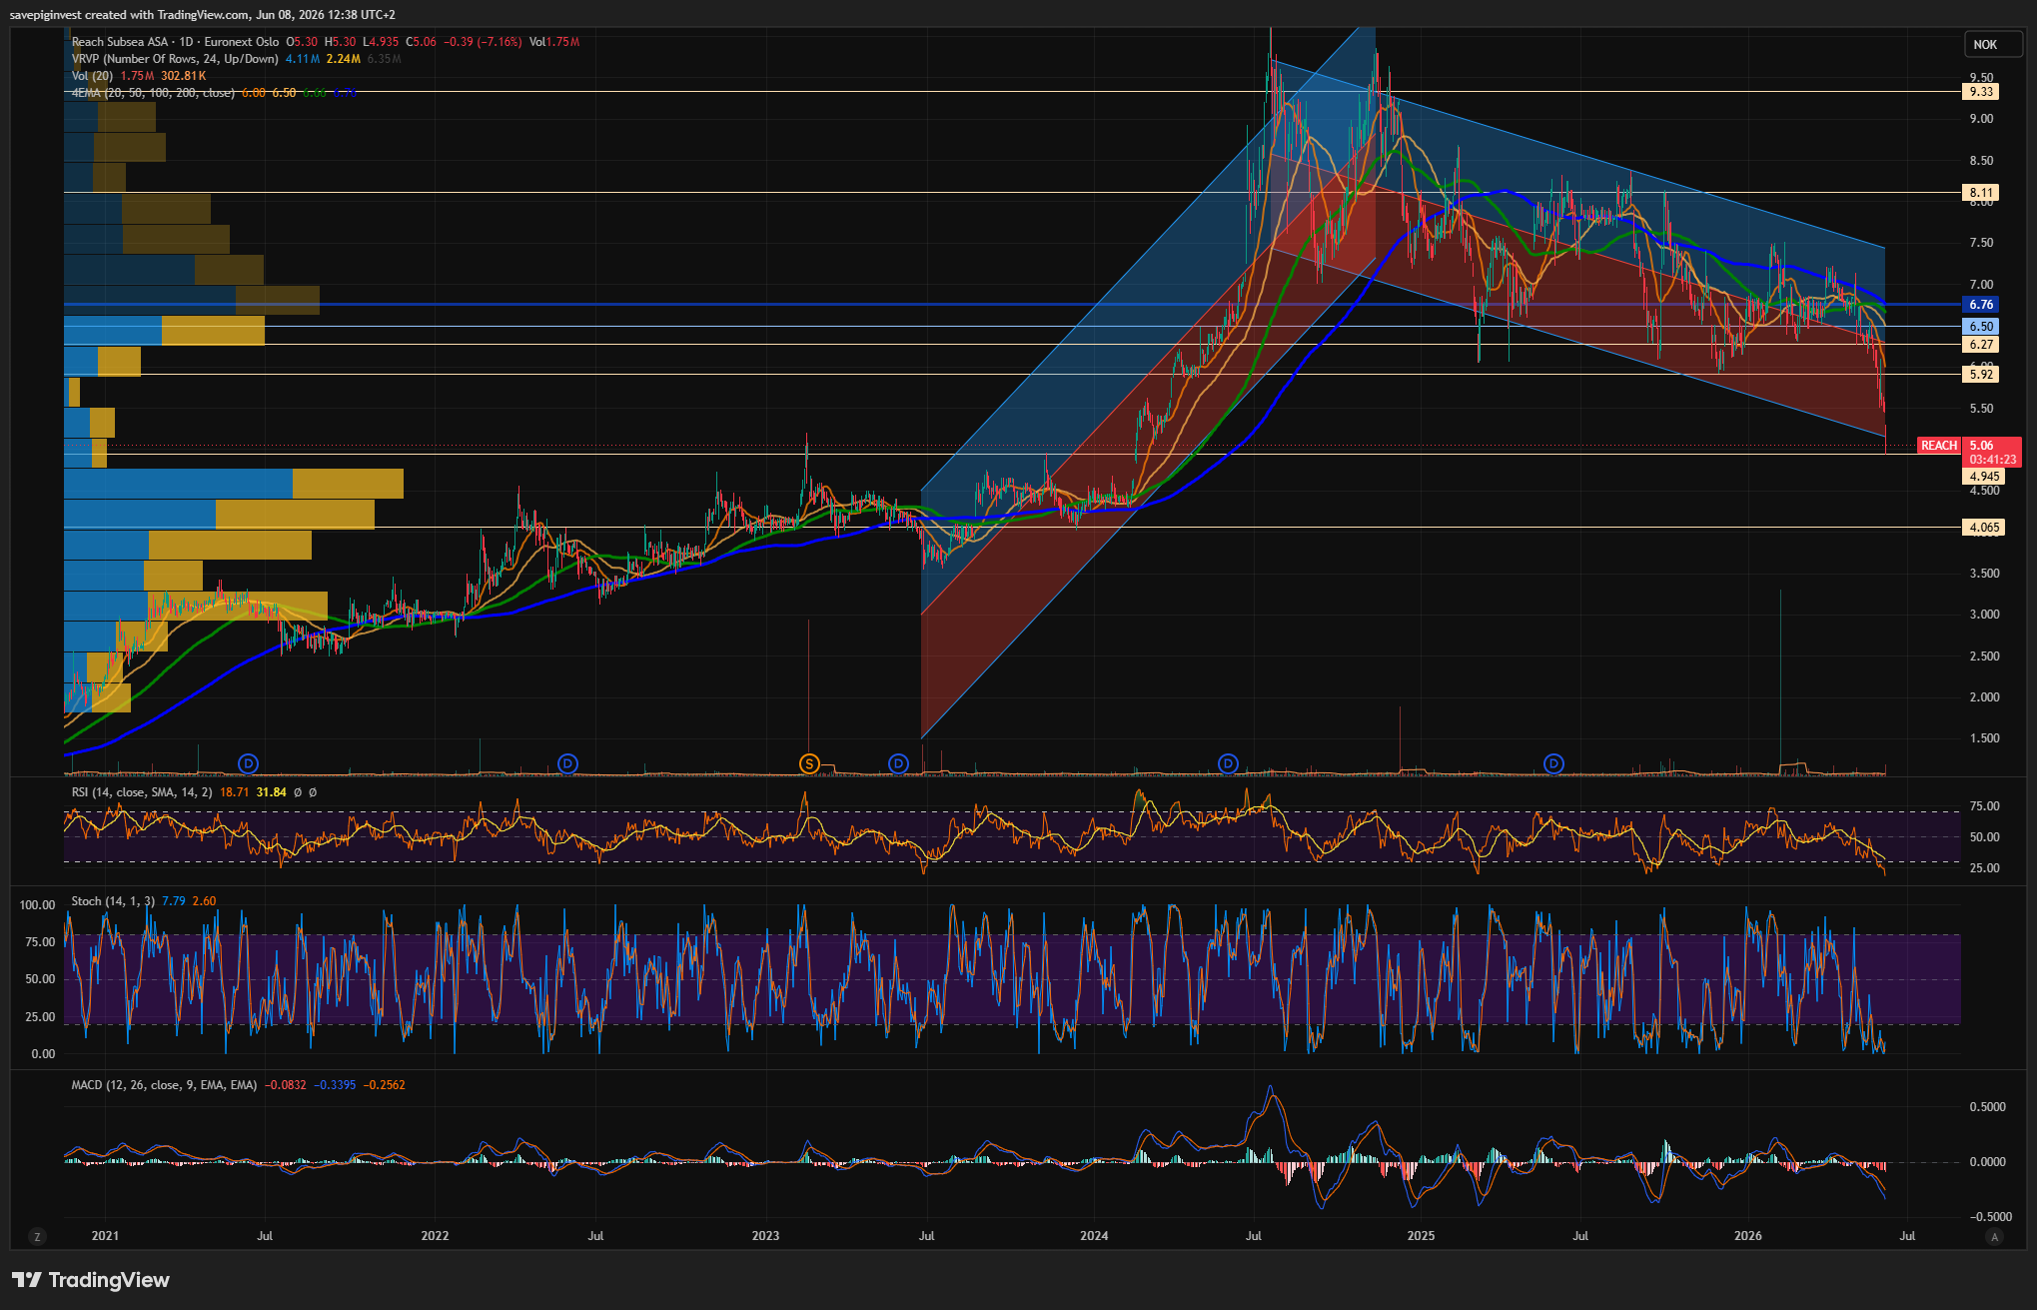Click the red REACH ticker label
Screen dimensions: 2037x1310
[1939, 446]
